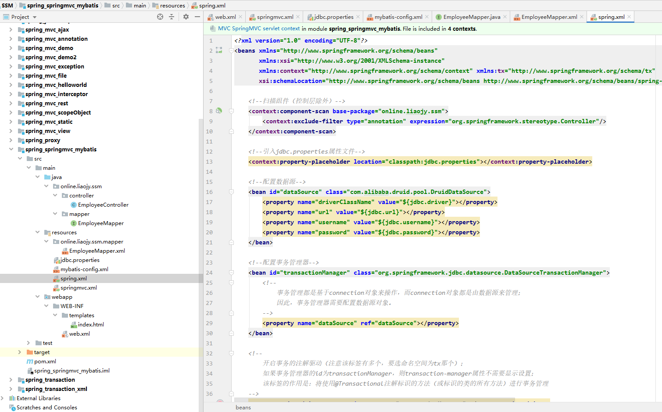Place cursor on the property-placeholder line
This screenshot has height=412, width=662.
tap(420, 161)
